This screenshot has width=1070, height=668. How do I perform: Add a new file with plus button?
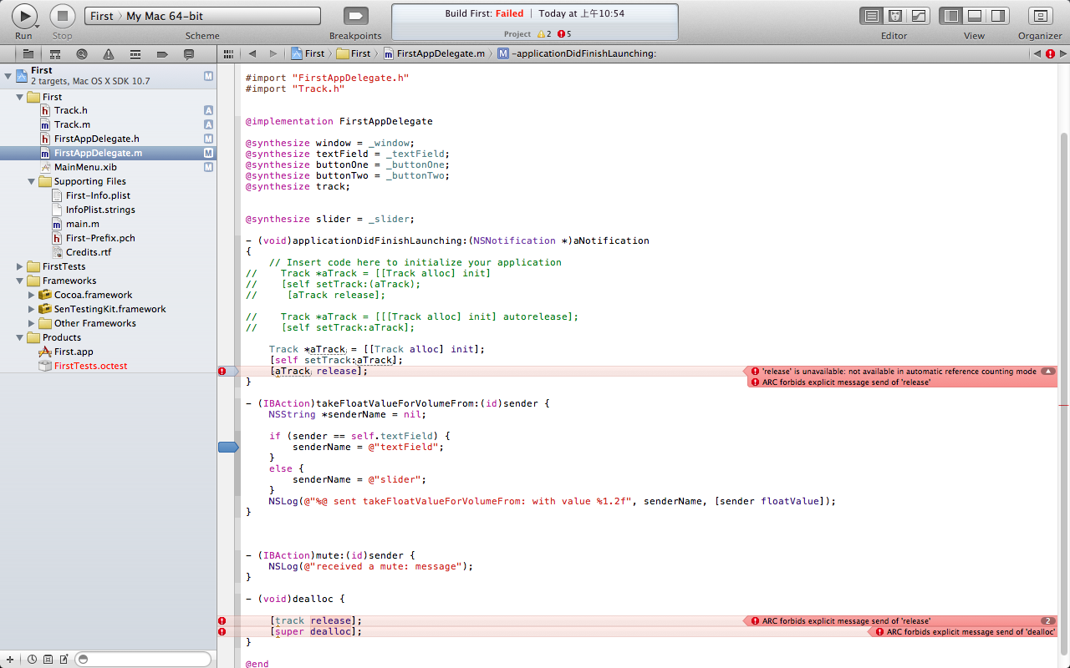click(x=9, y=660)
